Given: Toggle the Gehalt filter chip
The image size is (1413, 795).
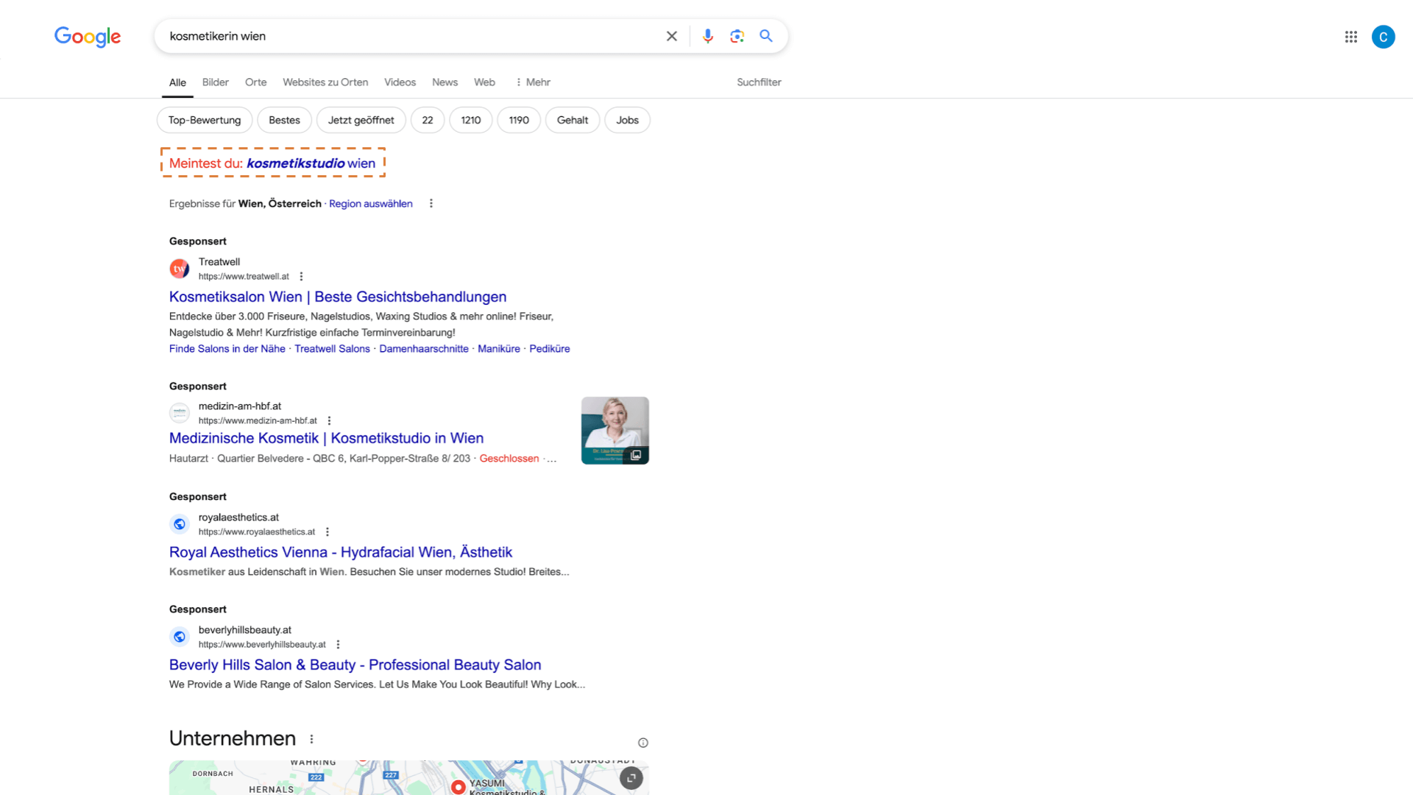Looking at the screenshot, I should pos(572,120).
